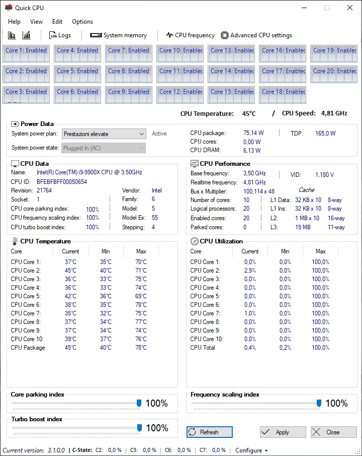Click the CPU ID value text
Viewport: 362px width, 456px height.
pos(62,181)
